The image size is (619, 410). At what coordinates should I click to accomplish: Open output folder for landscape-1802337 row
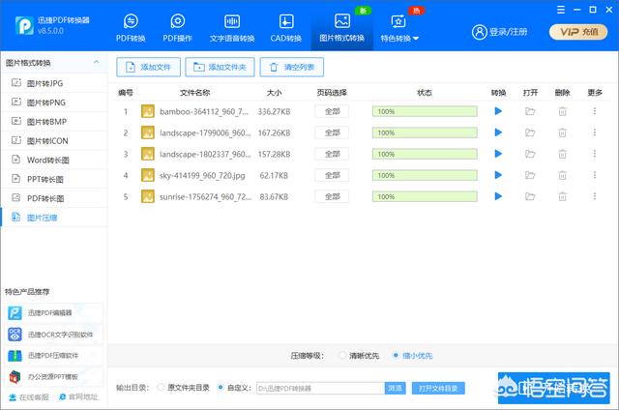pyautogui.click(x=530, y=154)
